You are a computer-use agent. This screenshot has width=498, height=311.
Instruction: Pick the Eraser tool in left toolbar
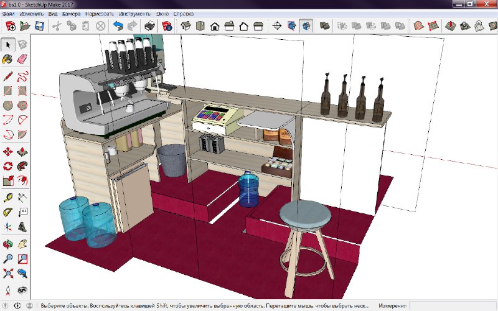click(22, 60)
